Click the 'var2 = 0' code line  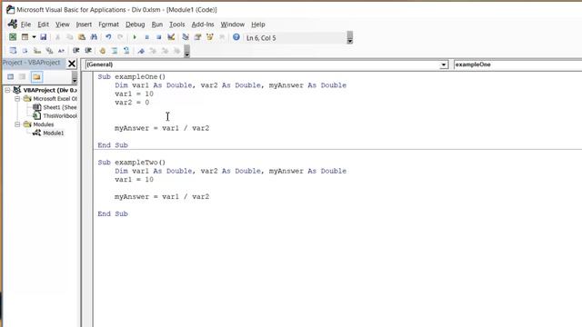(x=132, y=103)
